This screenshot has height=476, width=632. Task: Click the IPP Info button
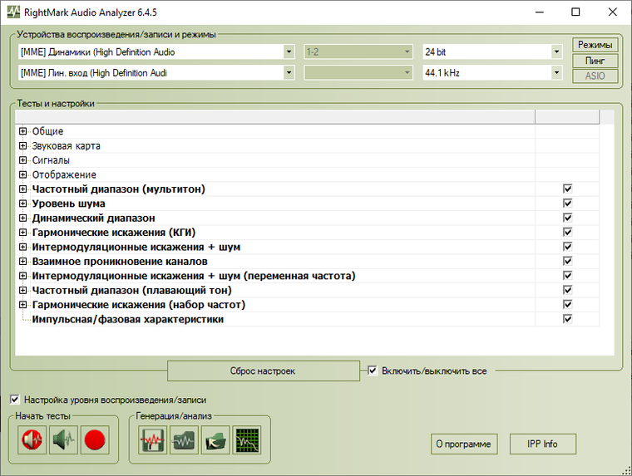click(542, 444)
